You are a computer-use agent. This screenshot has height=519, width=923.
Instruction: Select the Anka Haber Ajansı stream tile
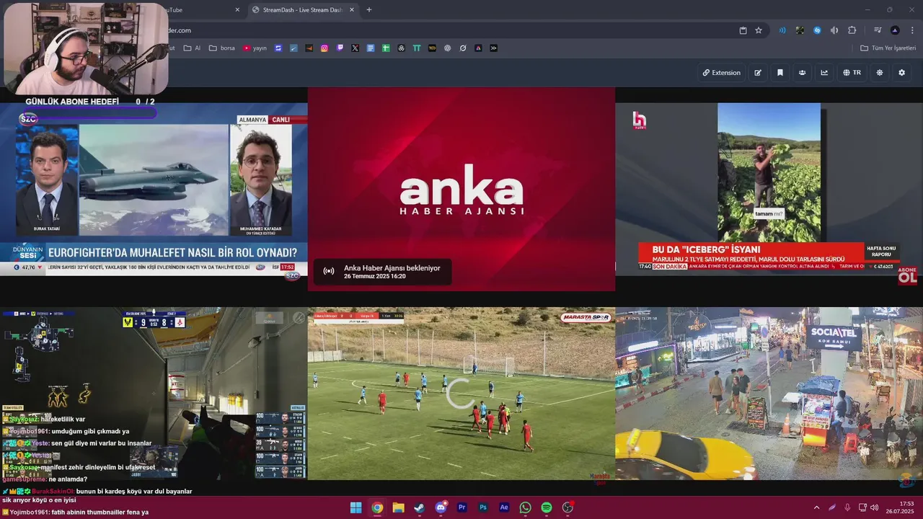point(461,190)
